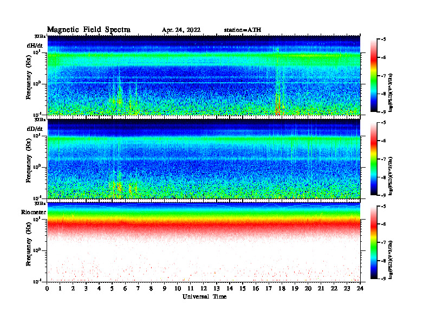This screenshot has height=331, width=429.
Task: Click the "32Hz" tick of Riometer panel
Action: pos(40,203)
